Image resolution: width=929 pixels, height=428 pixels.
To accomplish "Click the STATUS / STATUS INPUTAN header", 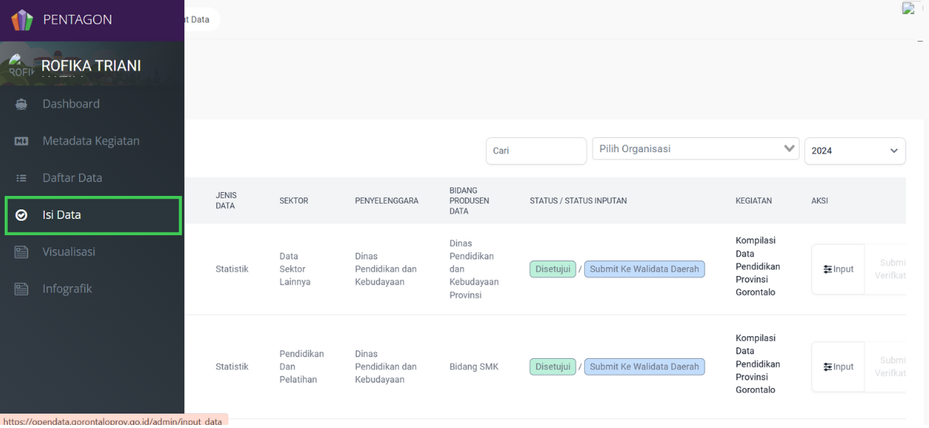I will [x=579, y=201].
